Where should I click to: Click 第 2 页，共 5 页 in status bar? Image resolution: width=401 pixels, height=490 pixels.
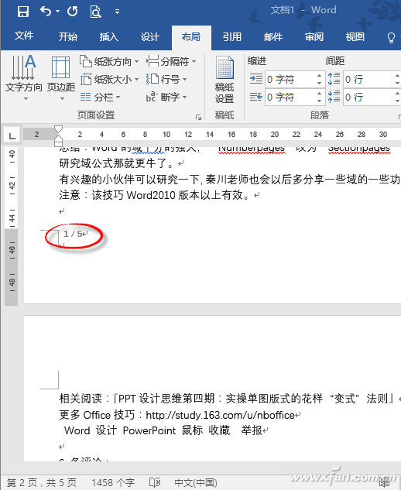pos(42,482)
